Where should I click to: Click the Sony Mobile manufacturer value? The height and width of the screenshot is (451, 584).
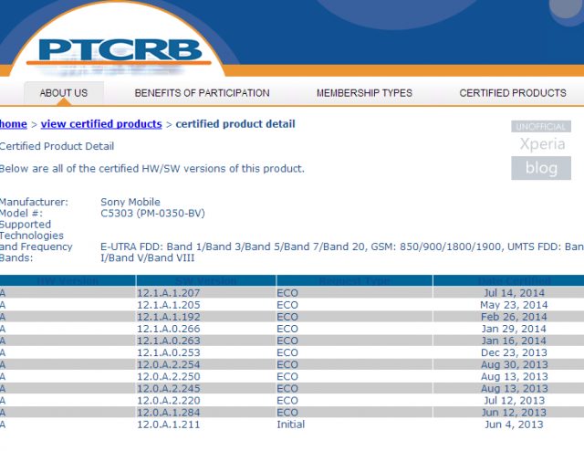tap(130, 202)
